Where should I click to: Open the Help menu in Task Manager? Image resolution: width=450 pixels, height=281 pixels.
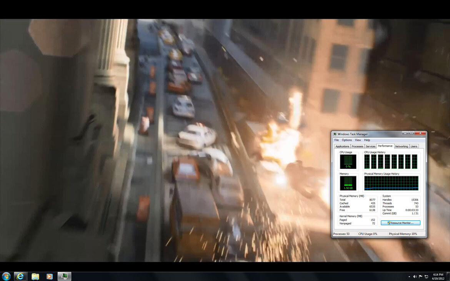pos(367,140)
